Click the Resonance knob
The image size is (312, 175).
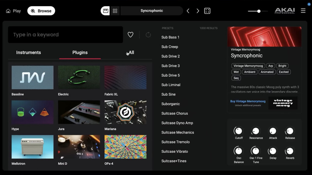[255, 131]
